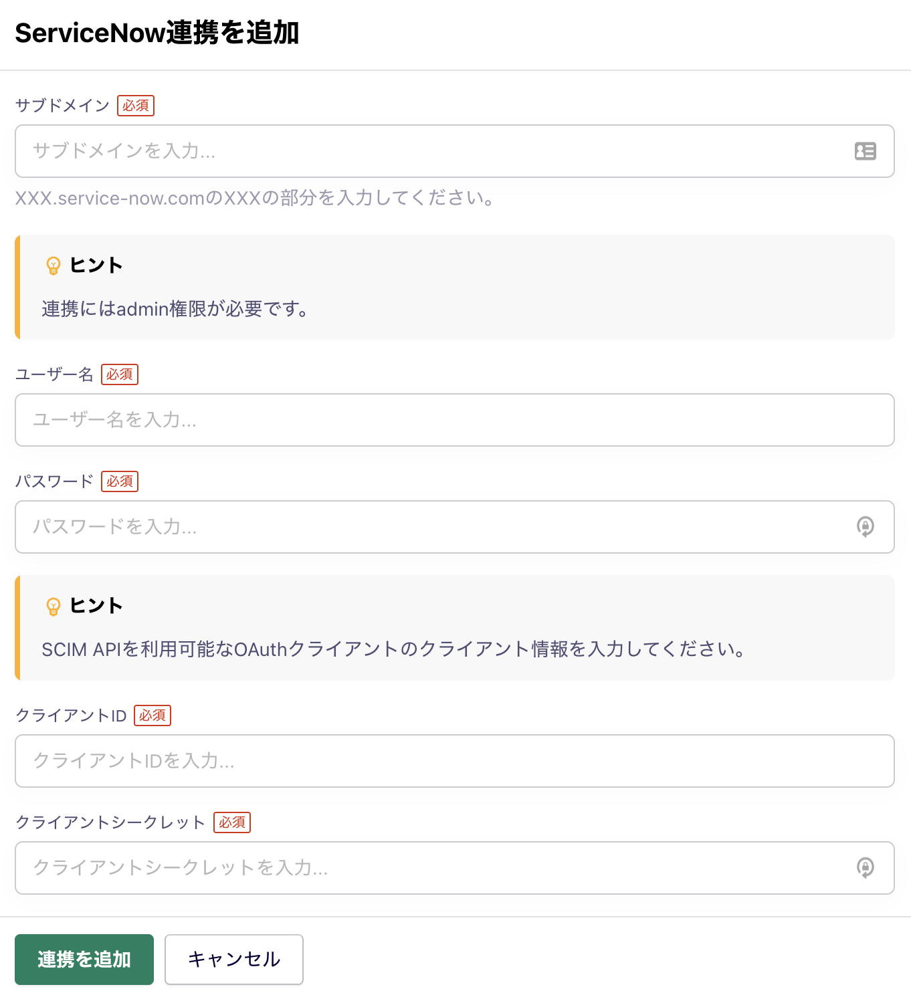Click the ServiceNow連携を追加 dialog title
911x995 pixels.
[157, 33]
